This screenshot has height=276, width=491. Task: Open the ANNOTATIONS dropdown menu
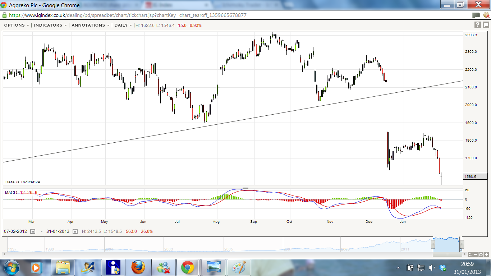(x=91, y=25)
